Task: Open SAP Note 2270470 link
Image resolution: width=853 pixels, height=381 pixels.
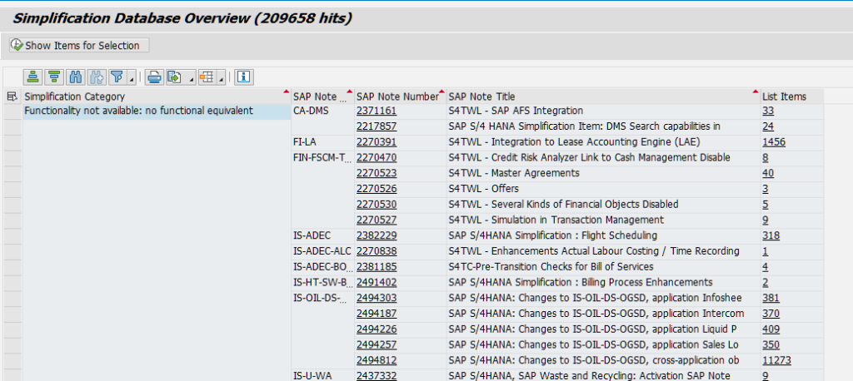Action: coord(377,157)
